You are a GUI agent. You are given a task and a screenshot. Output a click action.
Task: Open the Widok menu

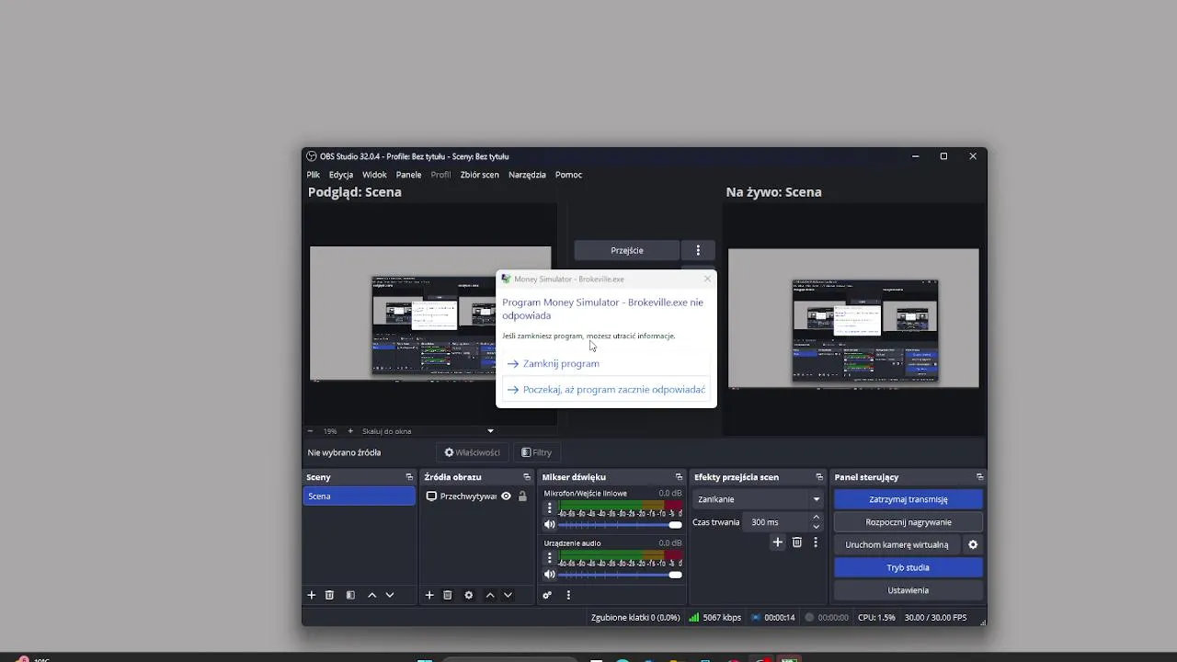(374, 175)
